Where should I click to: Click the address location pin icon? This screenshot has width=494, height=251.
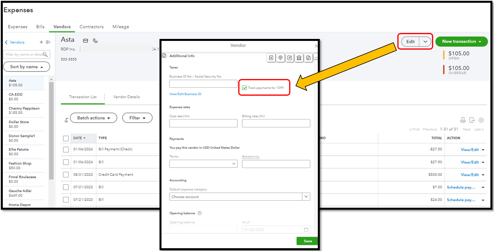point(280,58)
